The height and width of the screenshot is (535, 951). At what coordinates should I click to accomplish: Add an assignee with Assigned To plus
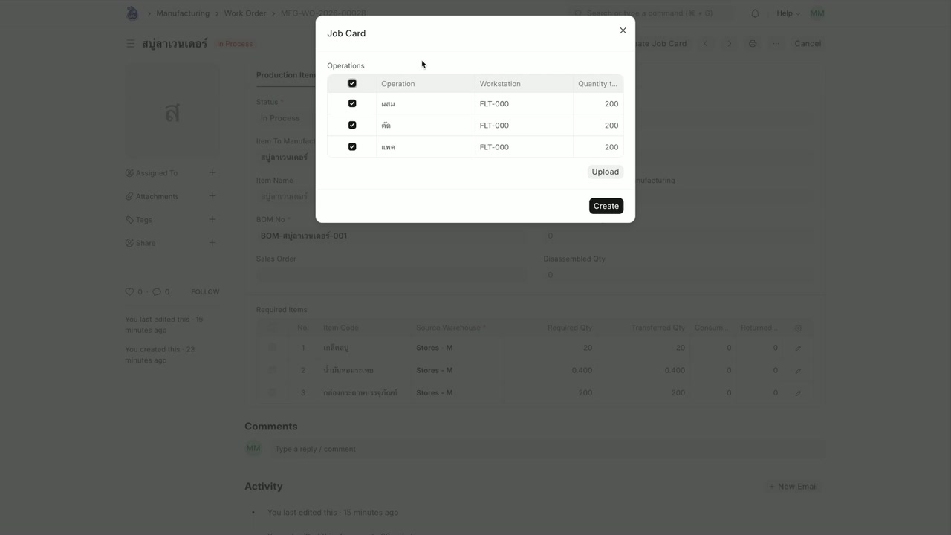pos(212,173)
